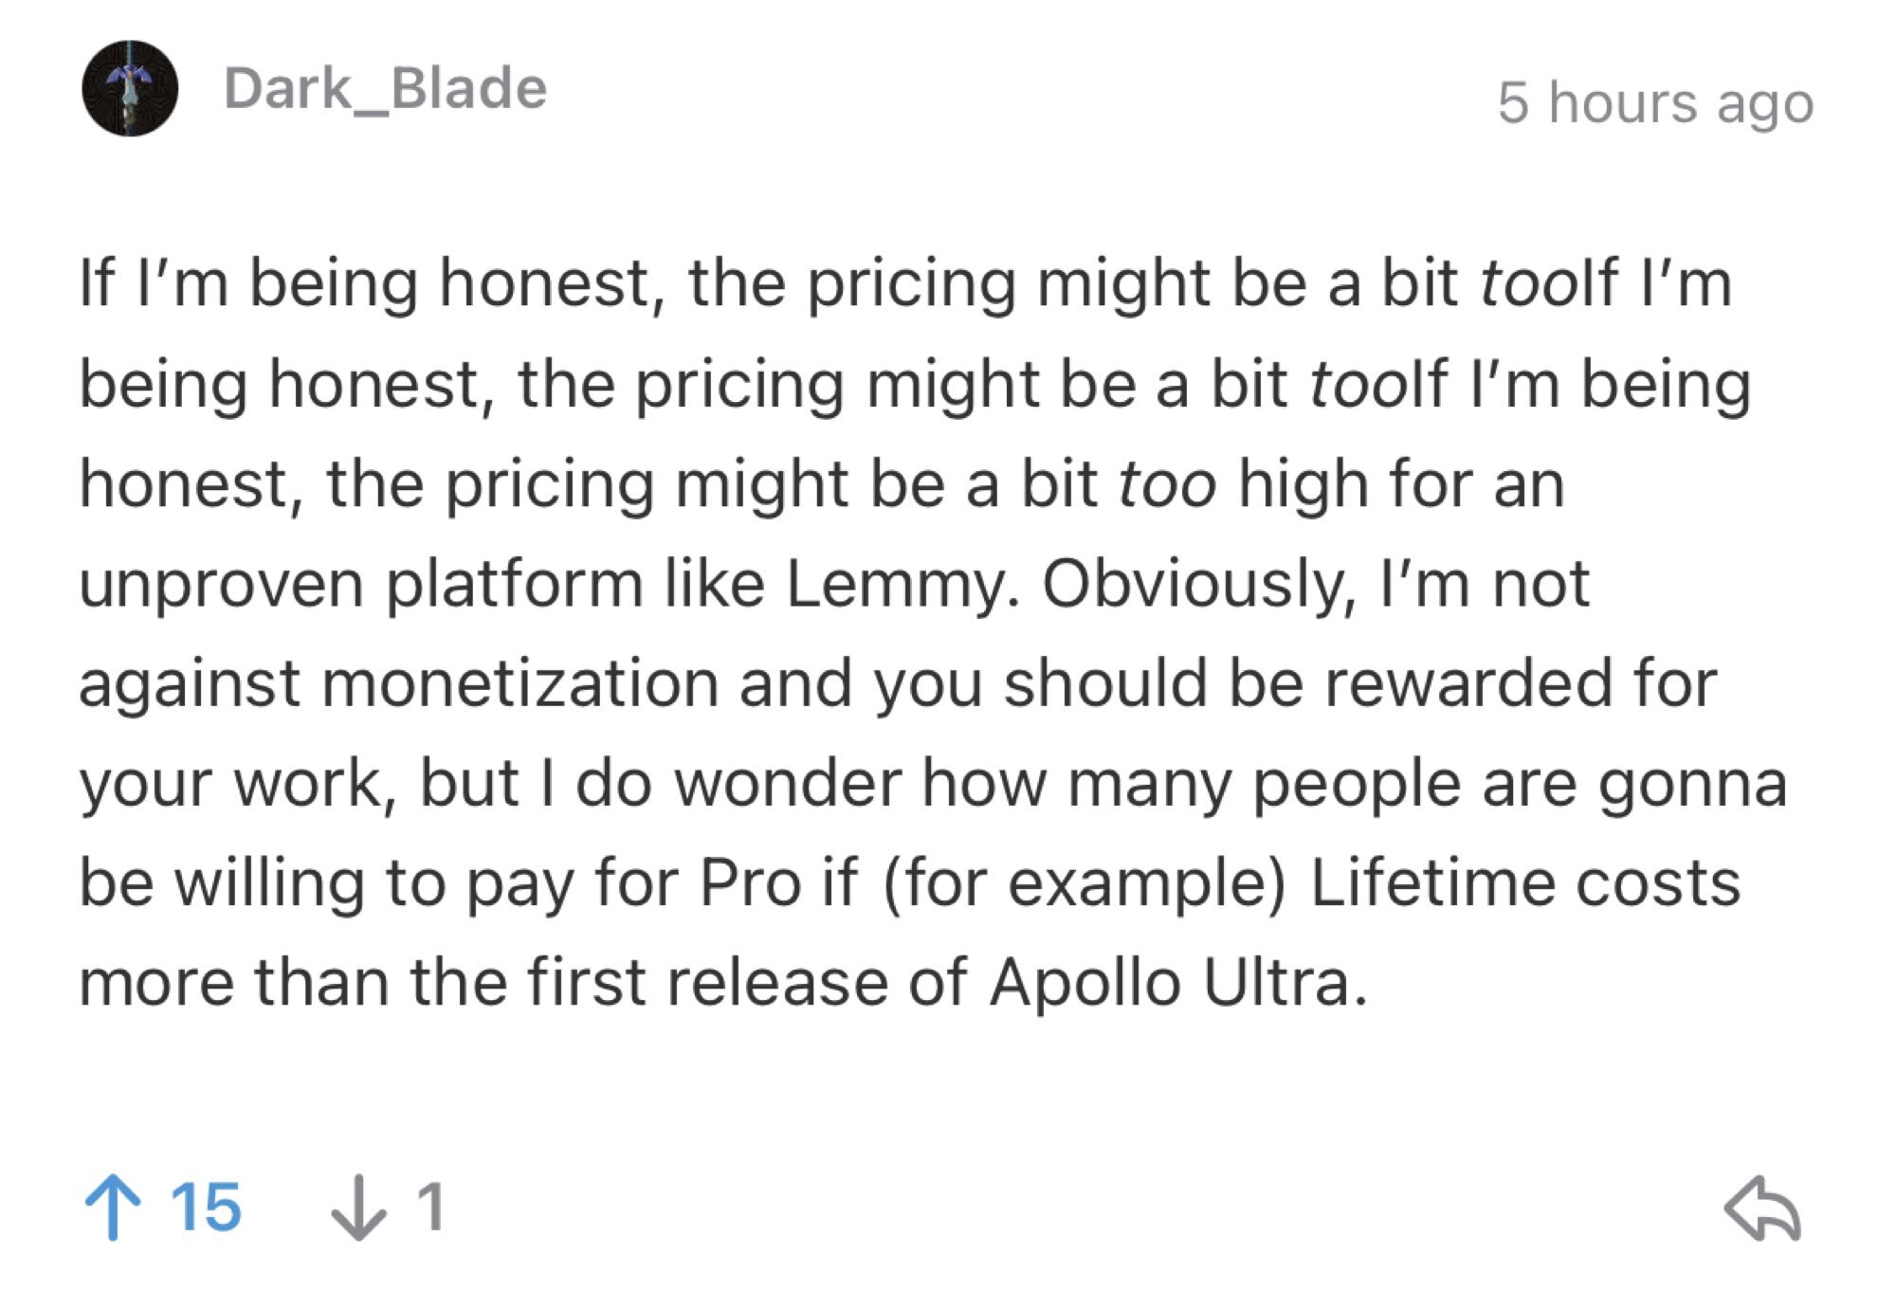Upvote the Dark_Blade comment
The image size is (1896, 1309).
coord(113,1207)
